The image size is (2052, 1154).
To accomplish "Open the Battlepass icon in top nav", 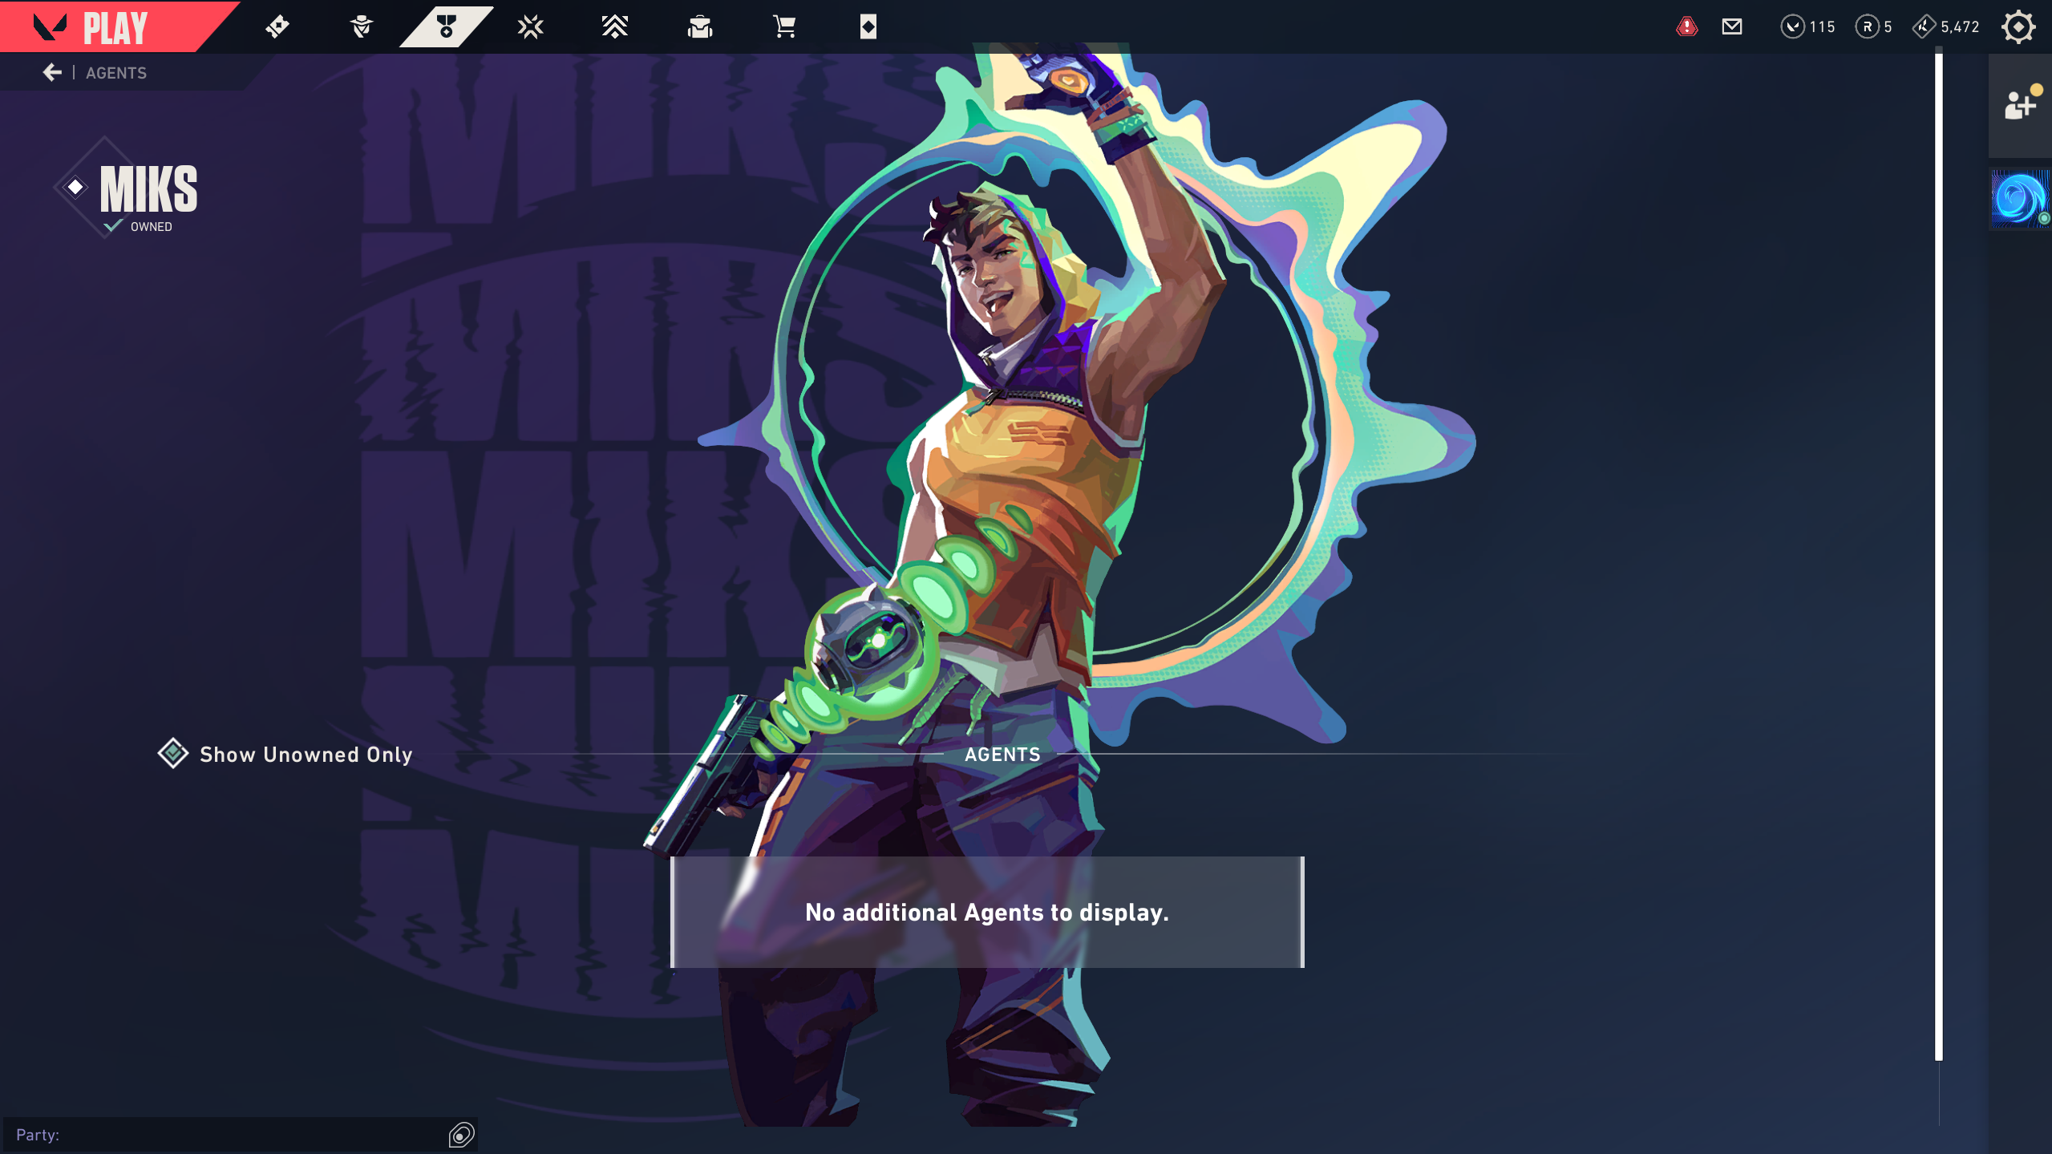I will (277, 26).
